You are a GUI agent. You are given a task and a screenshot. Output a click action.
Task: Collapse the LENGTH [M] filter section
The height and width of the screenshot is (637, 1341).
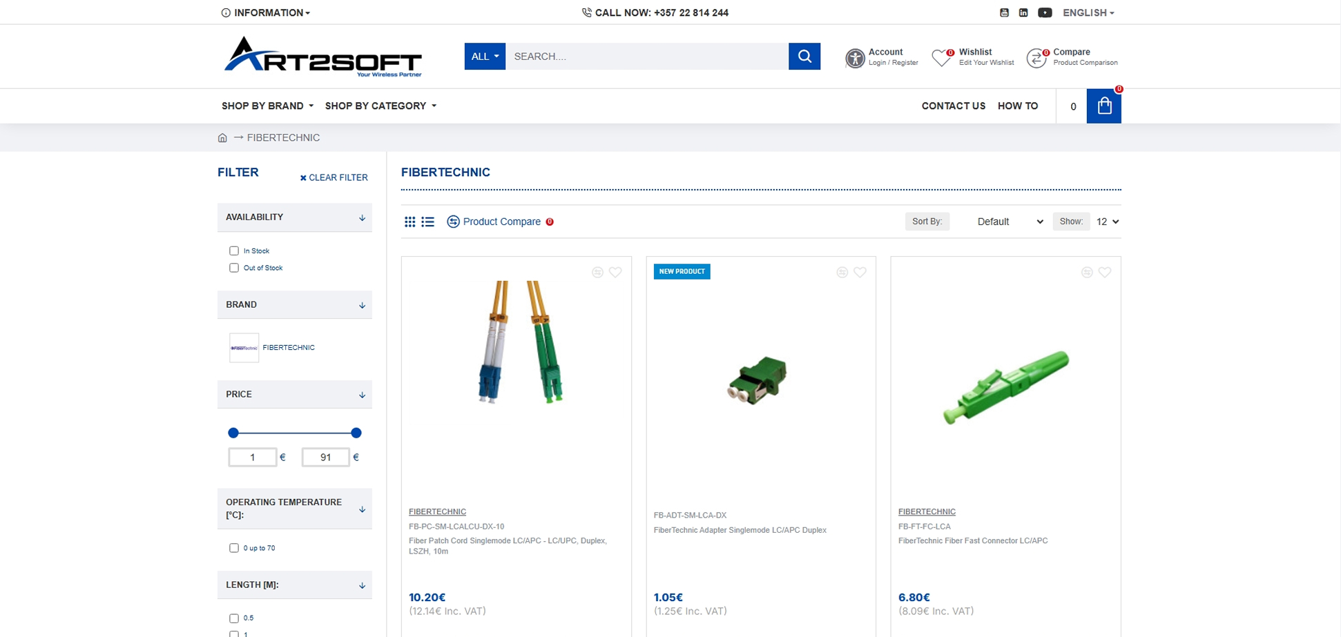point(295,585)
